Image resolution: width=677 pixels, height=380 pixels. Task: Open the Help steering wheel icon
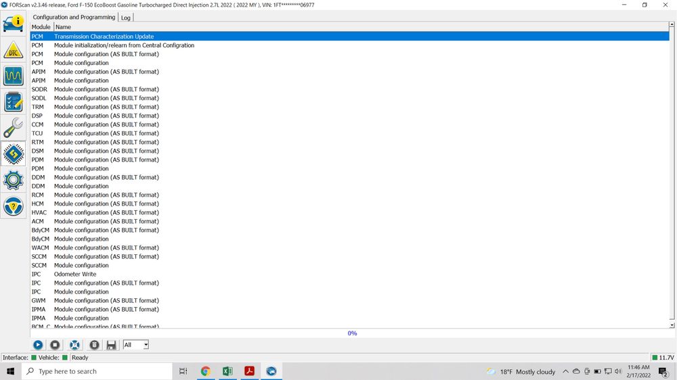pos(14,207)
